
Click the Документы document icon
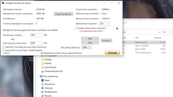point(42,84)
